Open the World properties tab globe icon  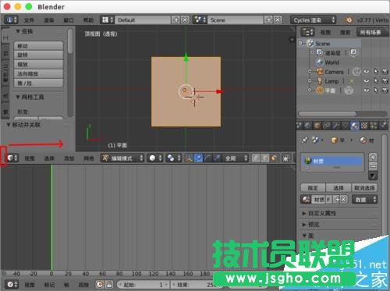[307, 126]
